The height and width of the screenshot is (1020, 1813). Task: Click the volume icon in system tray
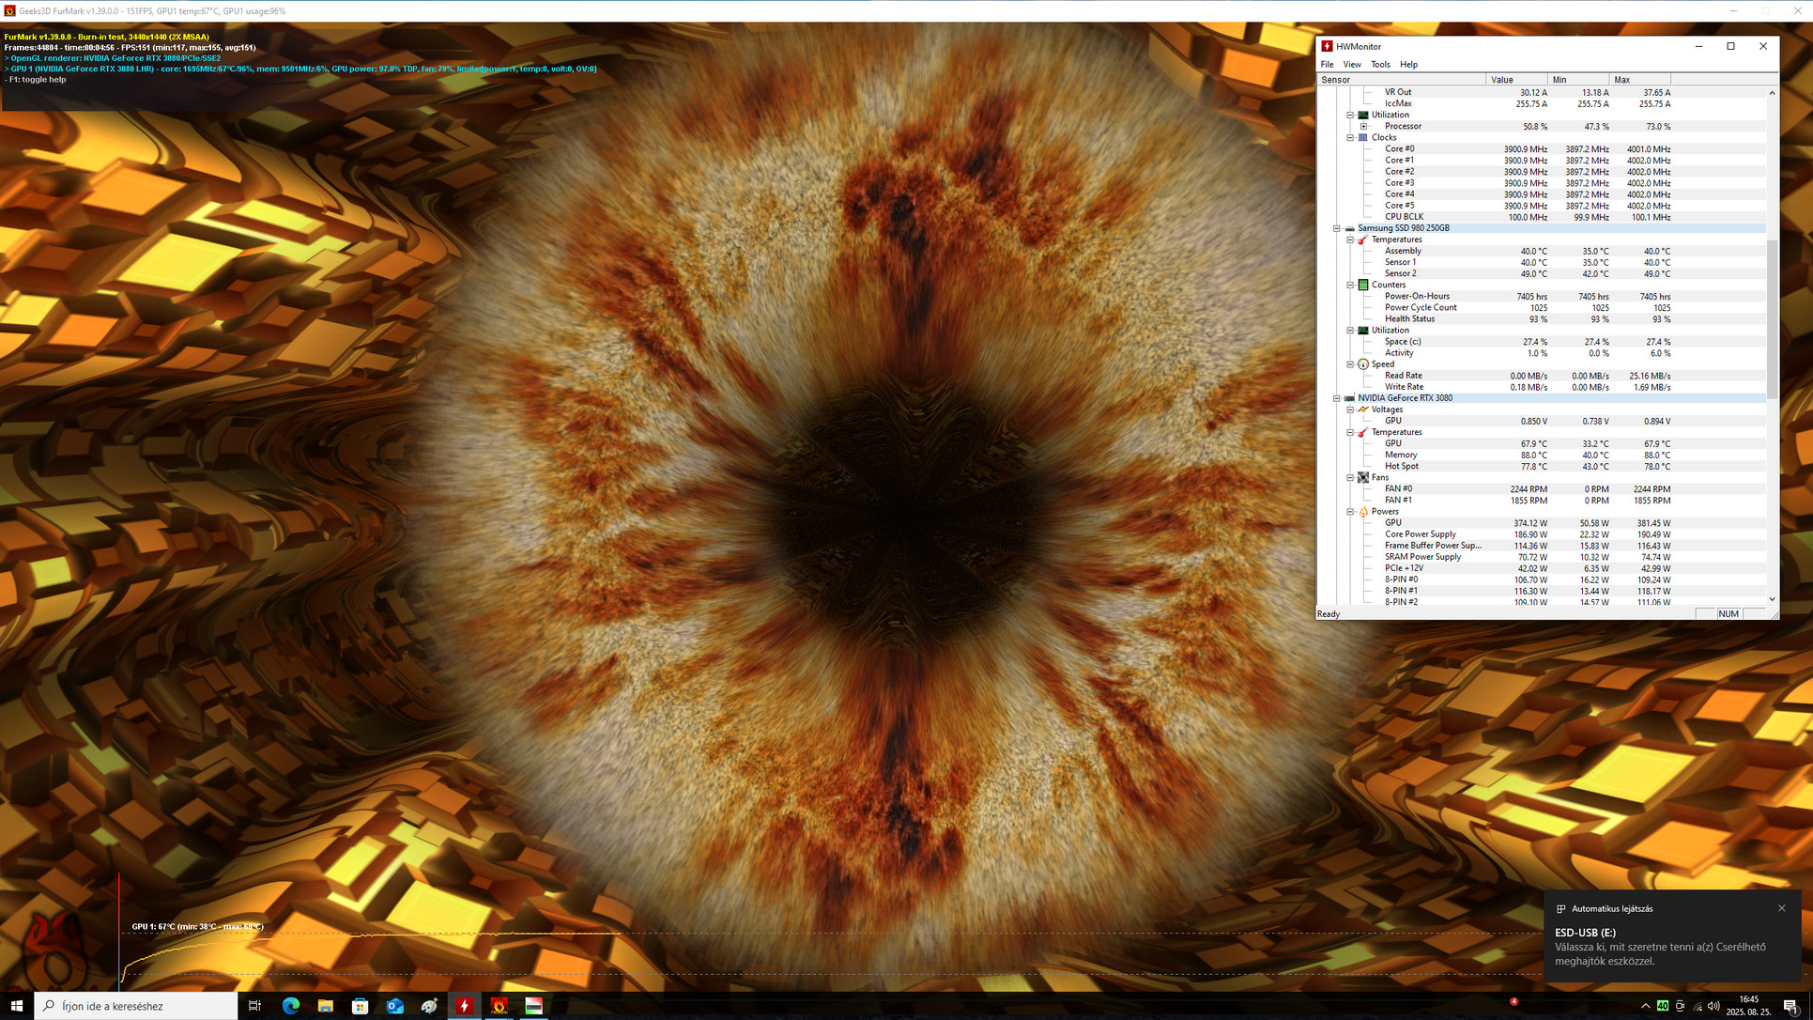pyautogui.click(x=1713, y=1006)
